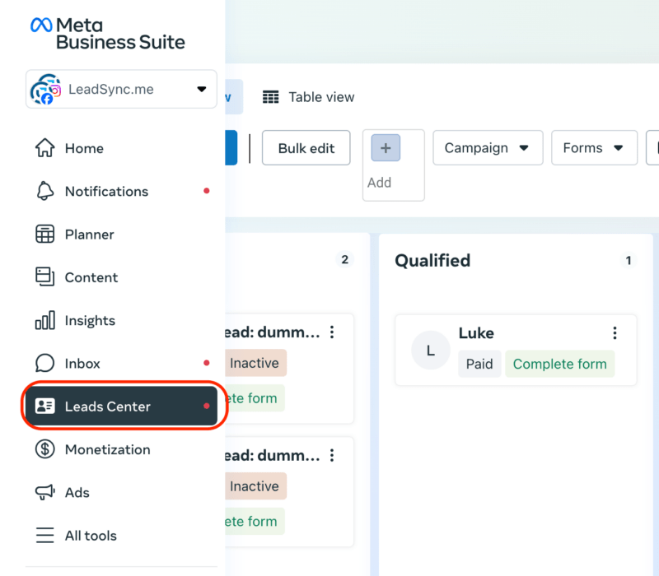Viewport: 659px width, 576px height.
Task: Click the Monetization dollar icon
Action: coord(44,449)
